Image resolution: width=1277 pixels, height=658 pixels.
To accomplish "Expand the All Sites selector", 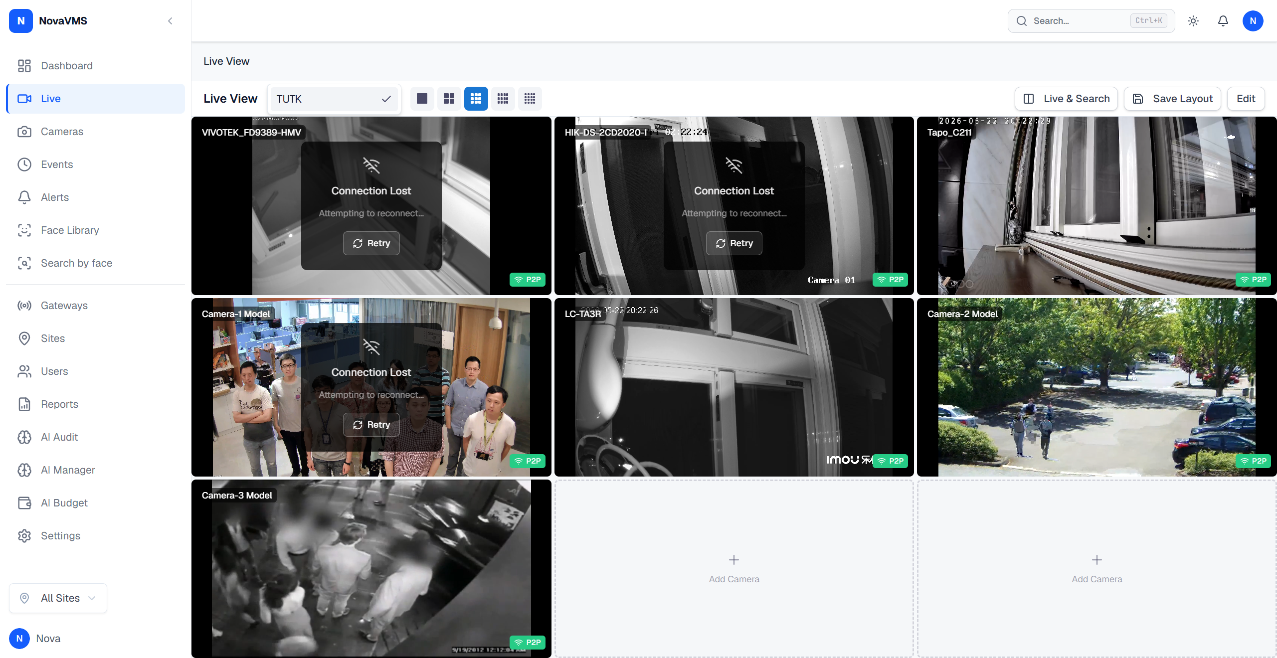I will [58, 598].
